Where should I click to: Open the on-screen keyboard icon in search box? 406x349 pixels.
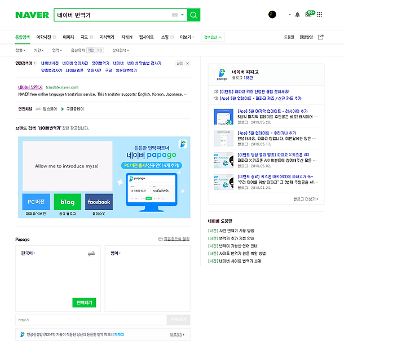[175, 15]
